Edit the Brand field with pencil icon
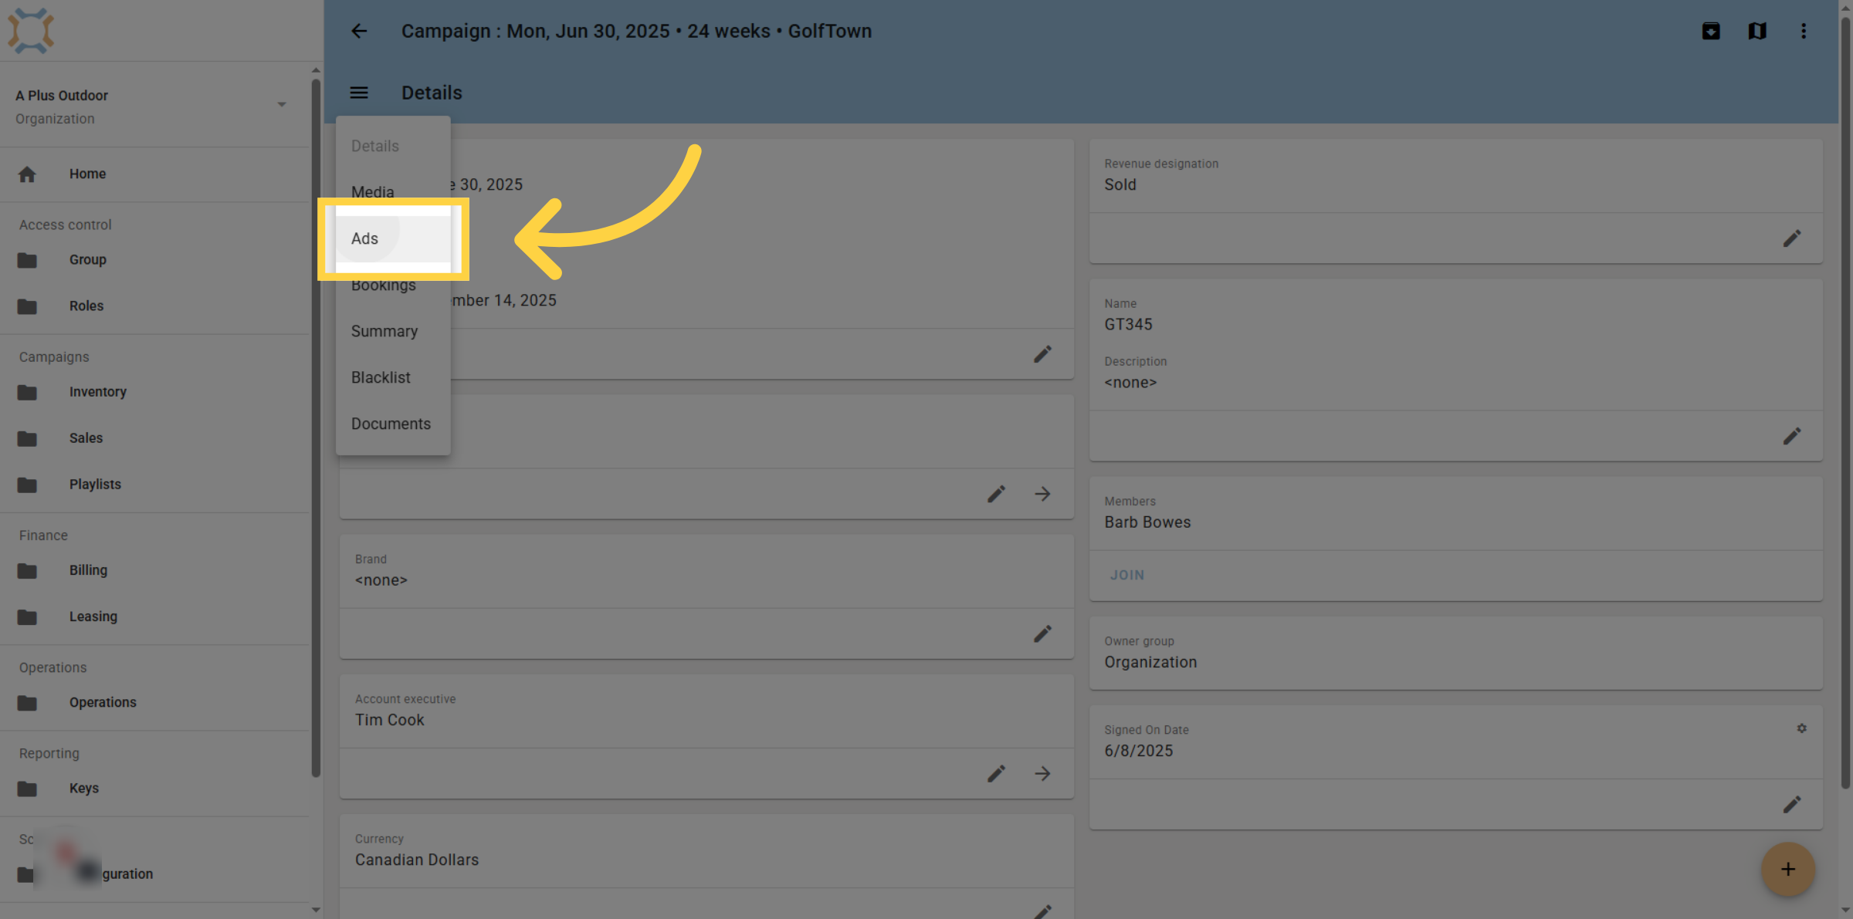The height and width of the screenshot is (919, 1853). pos(1043,634)
